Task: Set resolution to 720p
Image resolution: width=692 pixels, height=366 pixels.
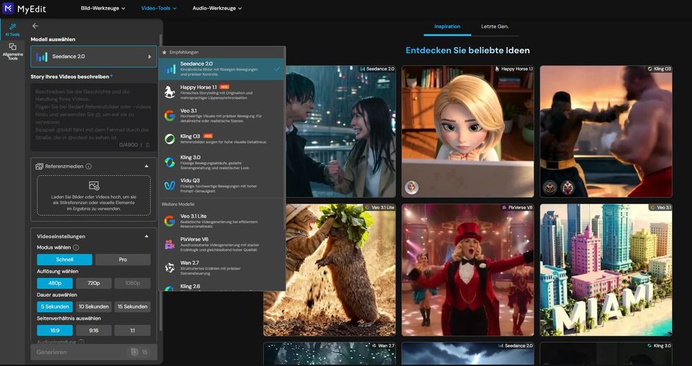Action: 93,283
